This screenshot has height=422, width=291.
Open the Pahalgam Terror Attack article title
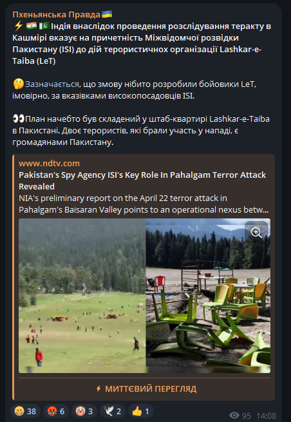point(142,180)
